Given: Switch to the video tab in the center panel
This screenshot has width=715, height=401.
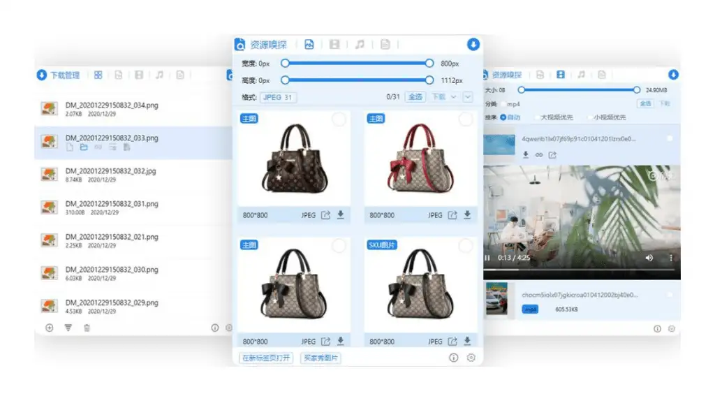Looking at the screenshot, I should click(x=334, y=45).
